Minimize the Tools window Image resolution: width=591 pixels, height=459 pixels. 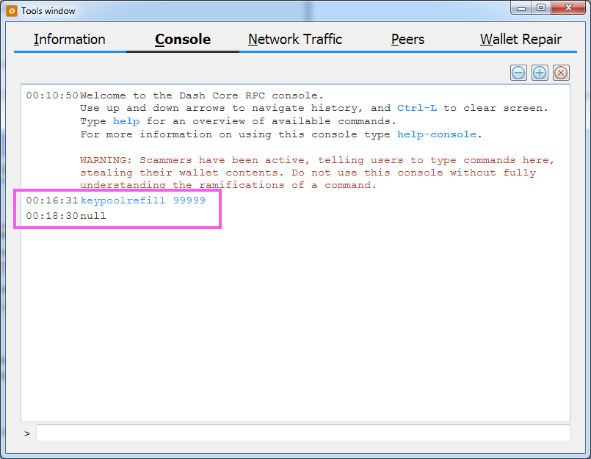click(521, 8)
